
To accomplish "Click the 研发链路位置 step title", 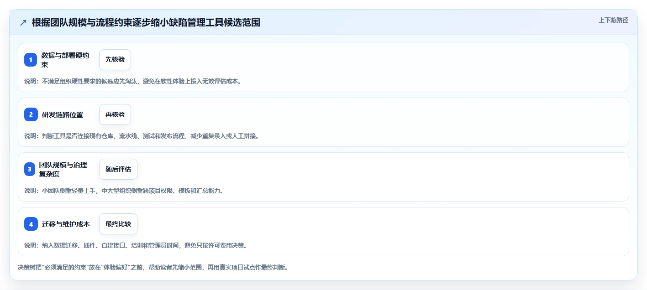I will point(63,114).
